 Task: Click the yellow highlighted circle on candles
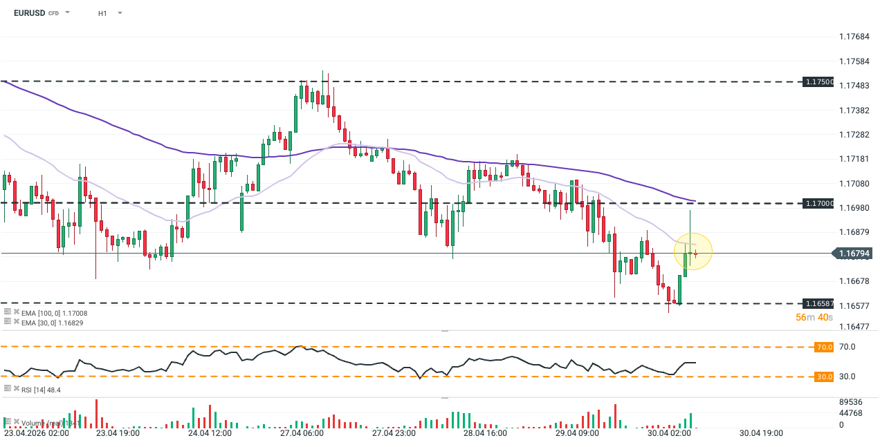point(693,251)
